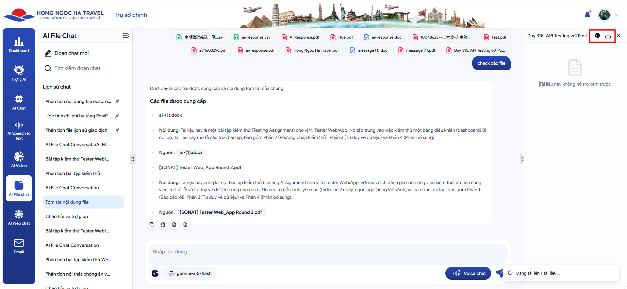Copy the AI response with copy icon
This screenshot has width=627, height=289.
click(152, 225)
